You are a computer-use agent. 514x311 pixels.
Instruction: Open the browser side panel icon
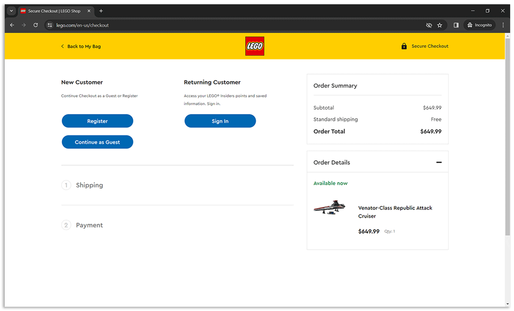455,25
